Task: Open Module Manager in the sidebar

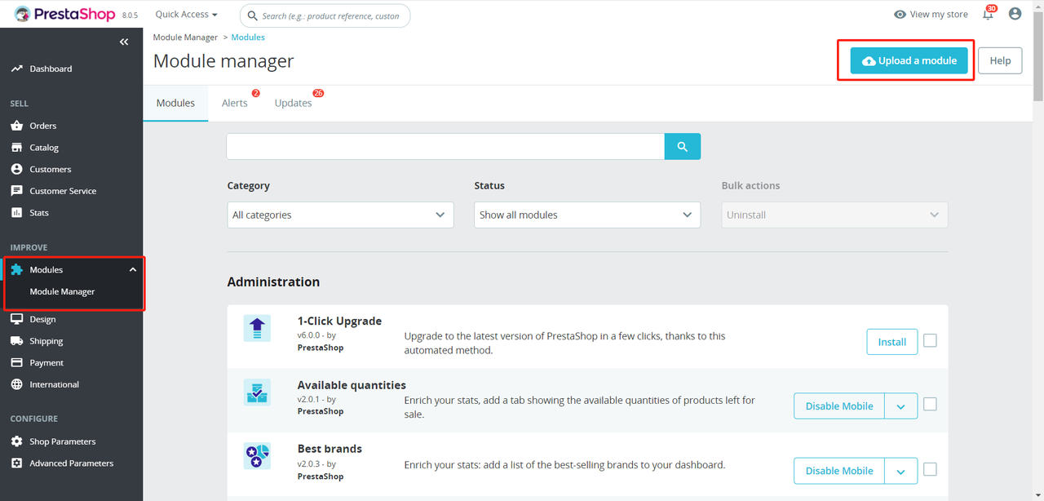Action: [x=62, y=291]
